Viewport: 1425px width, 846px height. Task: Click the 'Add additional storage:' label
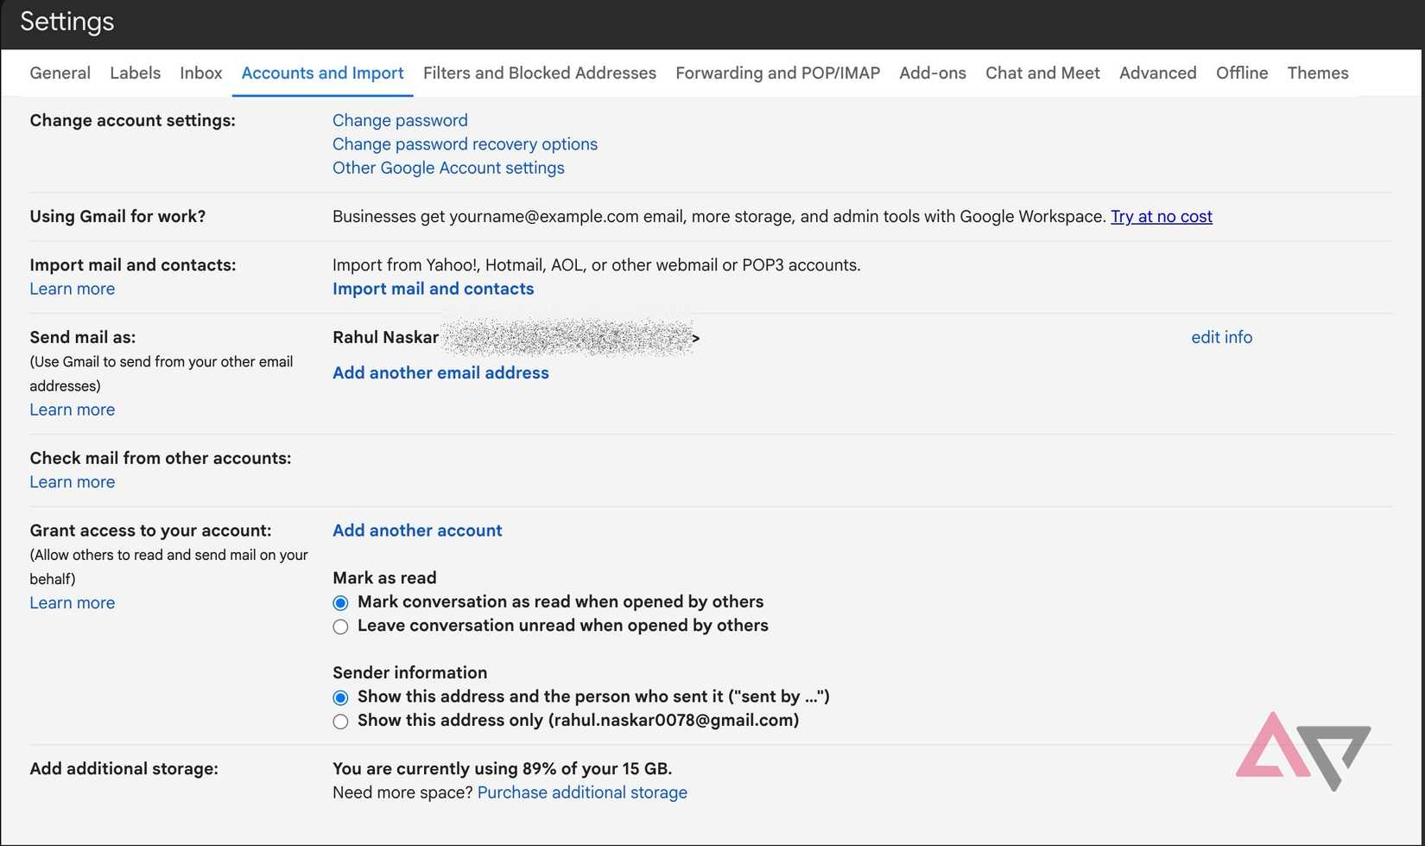[123, 769]
